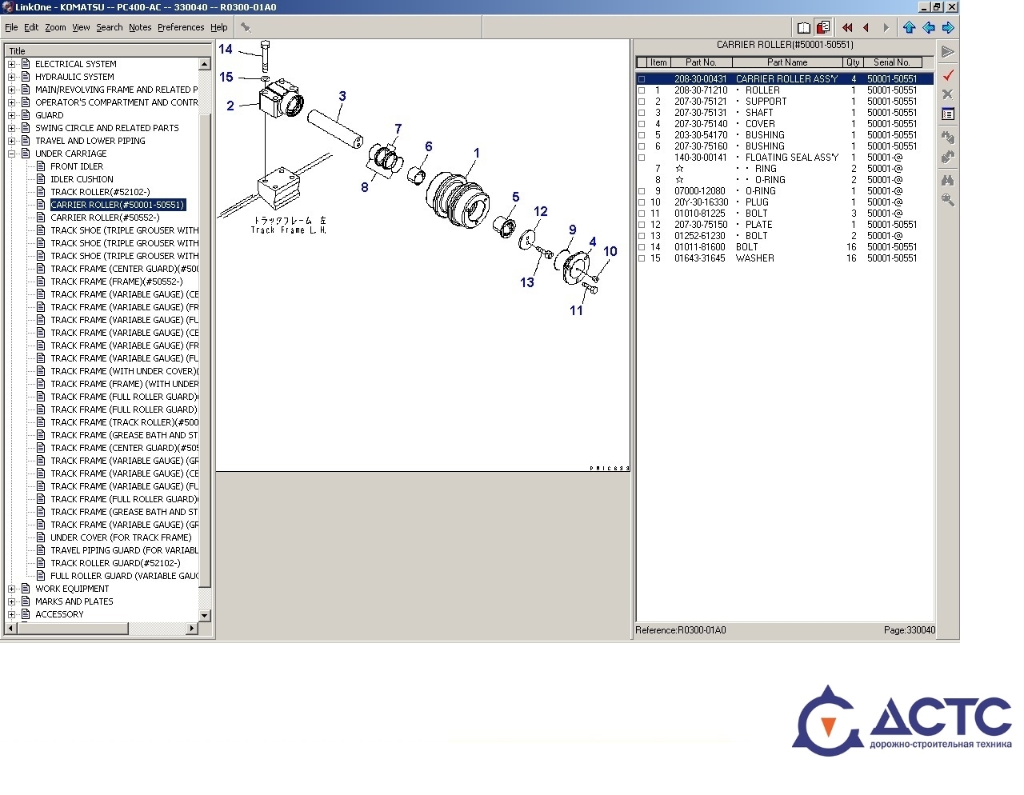Click the document icon beside UNDER COVER (FOR TRACK FRAME)
The image size is (1024, 795).
[x=41, y=537]
